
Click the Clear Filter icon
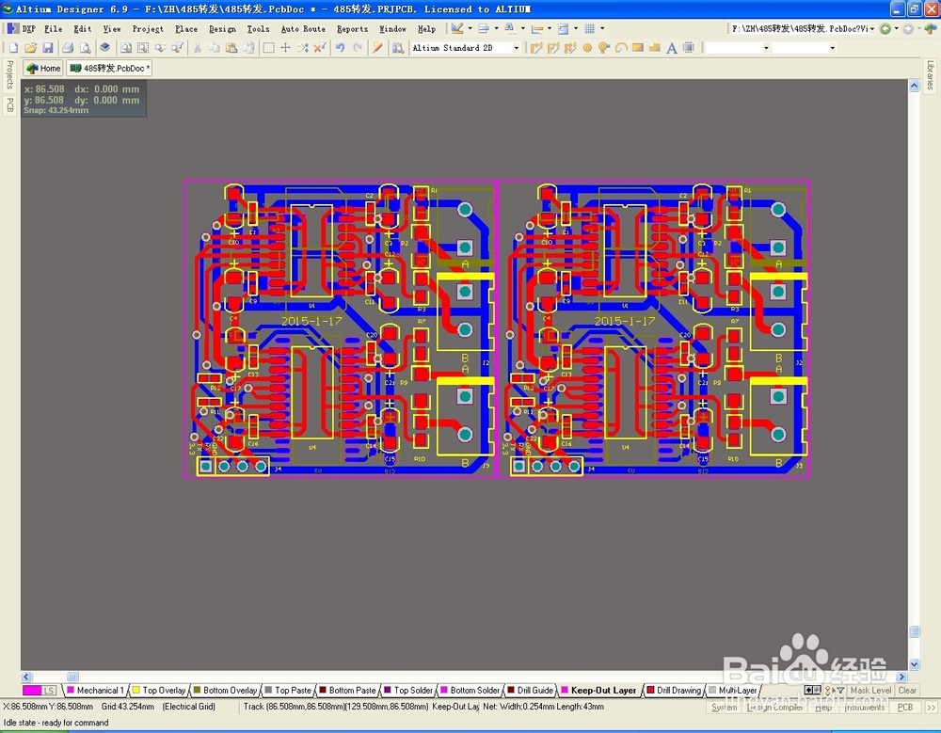point(321,47)
